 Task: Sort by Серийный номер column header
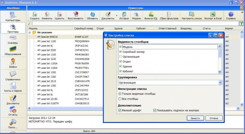pos(84,29)
